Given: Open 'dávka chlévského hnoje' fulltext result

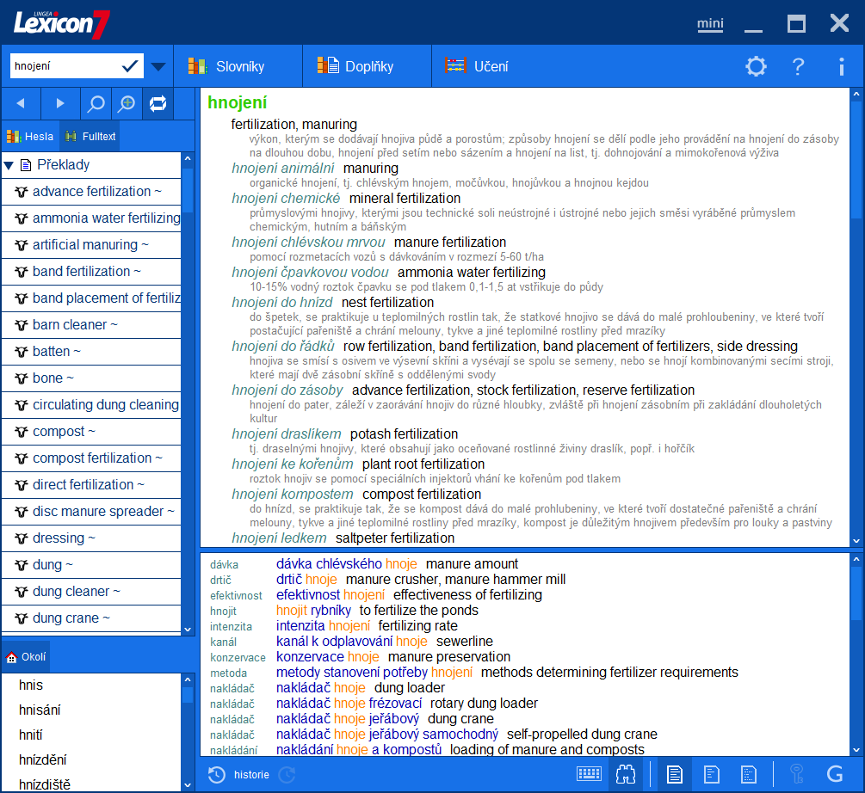Looking at the screenshot, I should coord(347,563).
